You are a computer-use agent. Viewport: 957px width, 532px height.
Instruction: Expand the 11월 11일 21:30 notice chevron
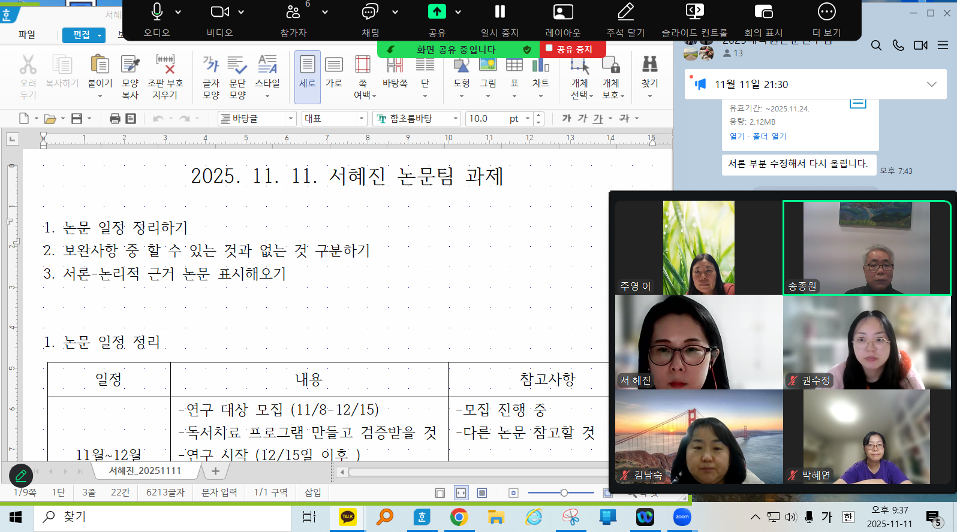[931, 84]
